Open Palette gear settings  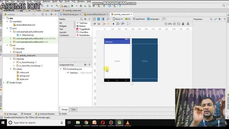click(x=86, y=19)
